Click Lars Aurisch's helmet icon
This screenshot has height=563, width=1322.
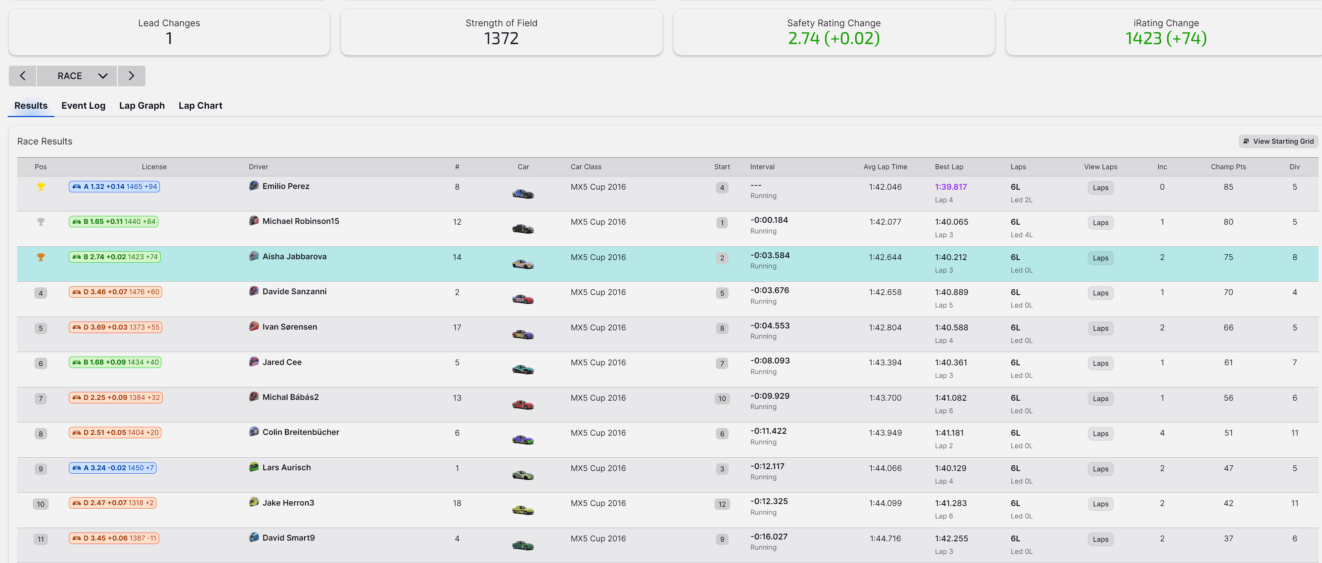254,466
